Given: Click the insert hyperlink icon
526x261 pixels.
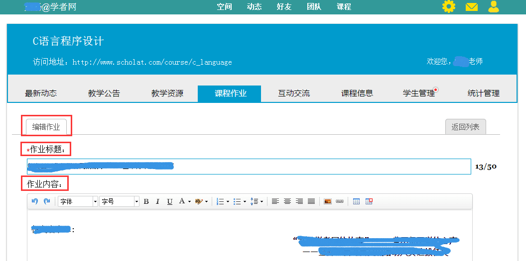Looking at the screenshot, I should (340, 201).
